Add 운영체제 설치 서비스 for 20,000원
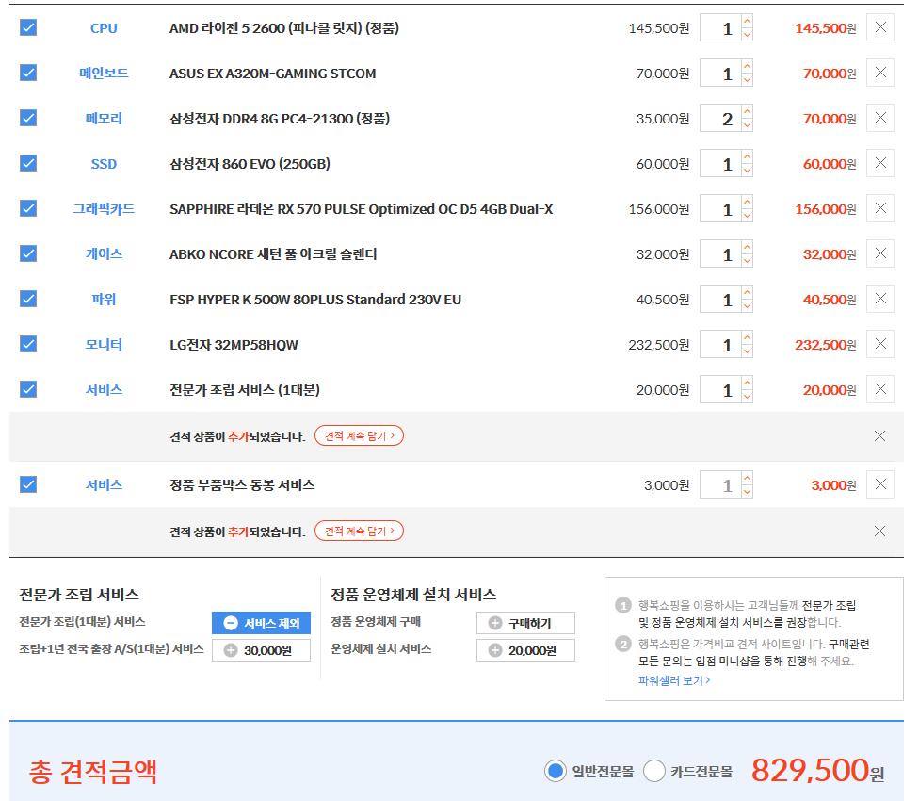Viewport: 919px width, 801px height. click(x=525, y=650)
